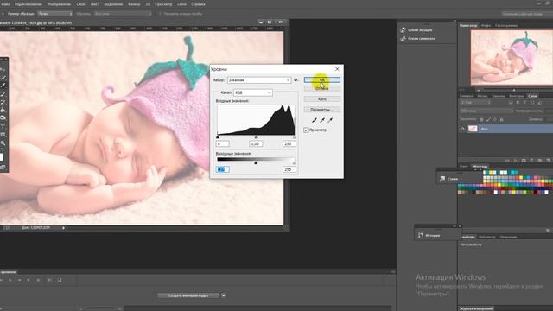Click the input highlights field showing 255
The image size is (553, 311).
coord(289,143)
